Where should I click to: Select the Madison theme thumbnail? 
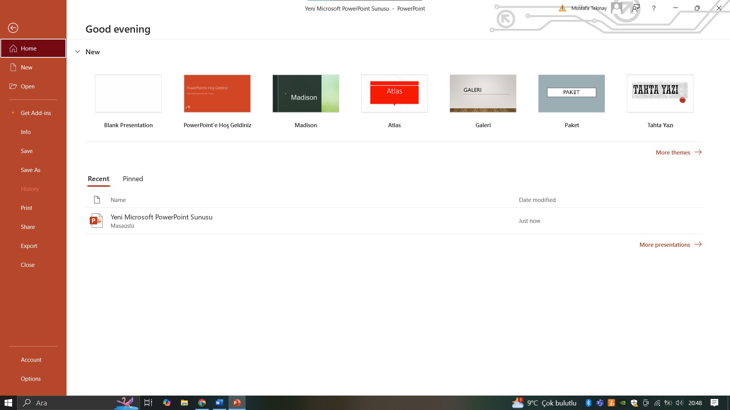306,93
